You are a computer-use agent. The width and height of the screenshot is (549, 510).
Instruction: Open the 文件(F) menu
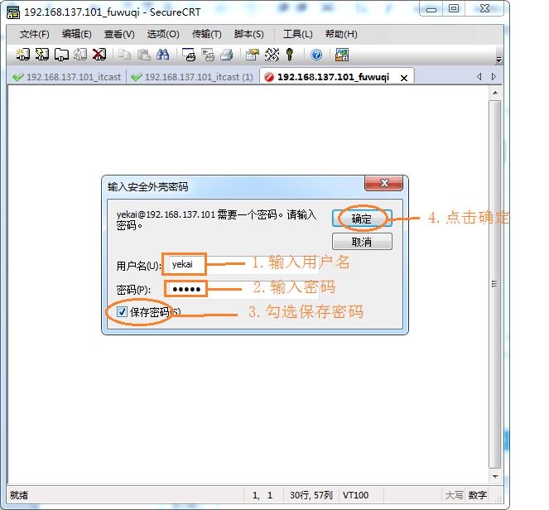coord(34,34)
